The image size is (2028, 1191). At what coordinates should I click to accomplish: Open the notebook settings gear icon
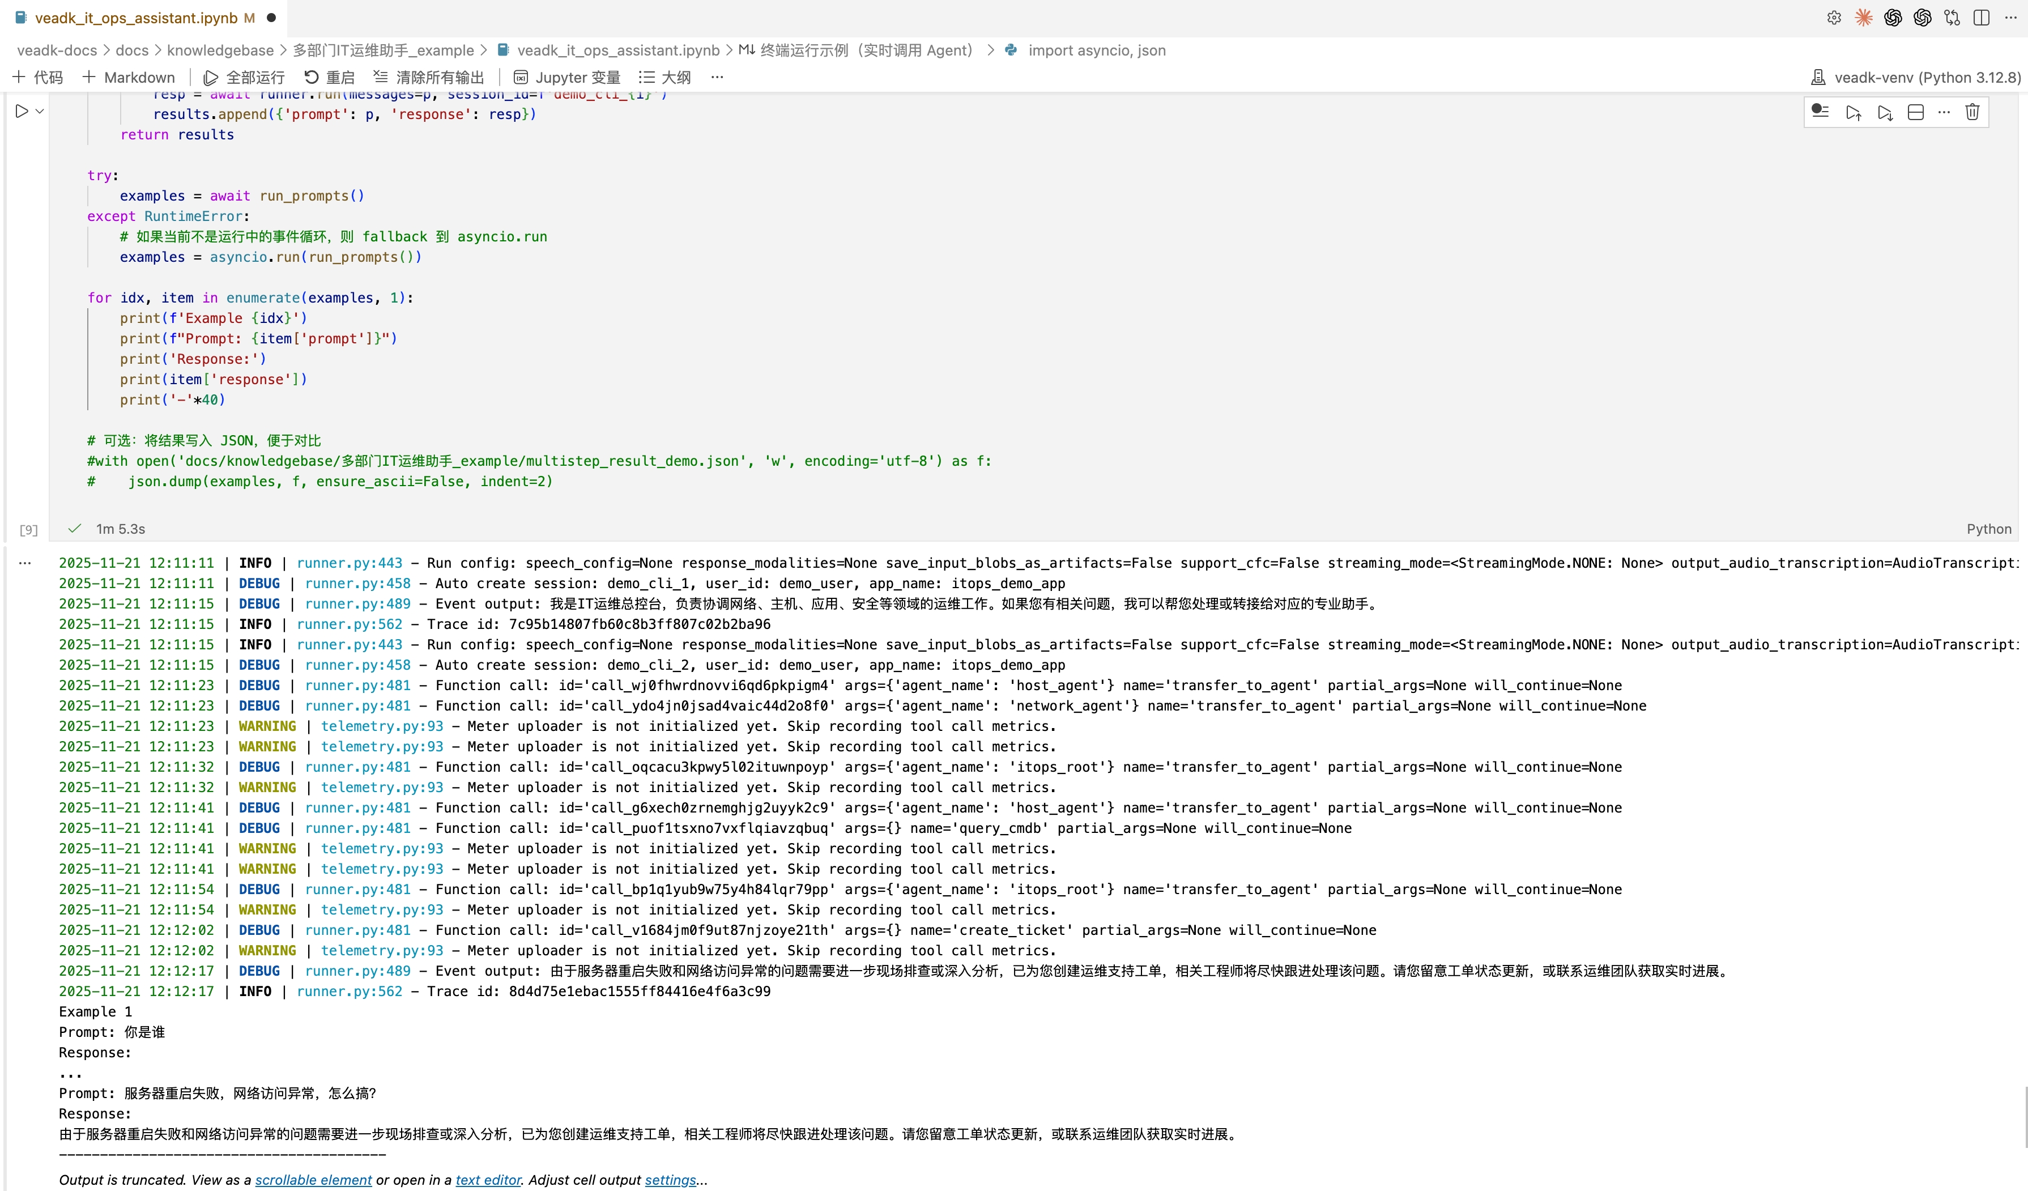1834,18
